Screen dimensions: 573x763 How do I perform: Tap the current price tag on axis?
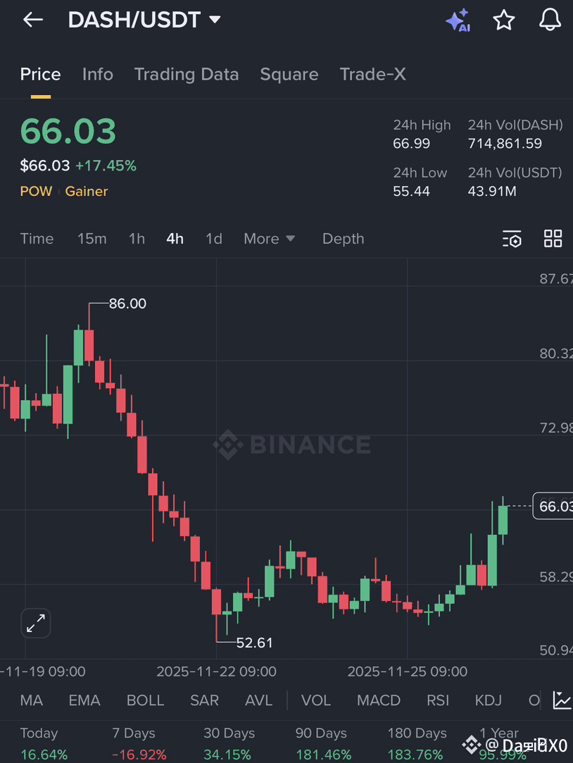tap(553, 506)
